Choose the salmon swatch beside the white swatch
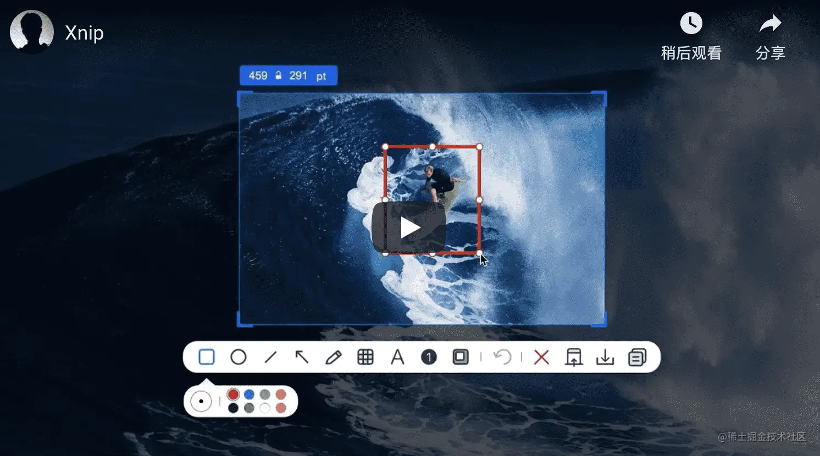The height and width of the screenshot is (456, 820). 281,408
